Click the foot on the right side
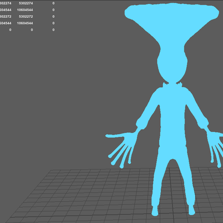Screen dimensions: 223x223 pyautogui.click(x=191, y=210)
